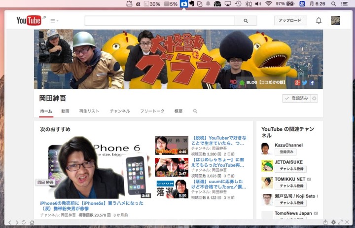Open the 4:49 【脱税】 video thumbnail
355x228 pixels.
[172, 146]
